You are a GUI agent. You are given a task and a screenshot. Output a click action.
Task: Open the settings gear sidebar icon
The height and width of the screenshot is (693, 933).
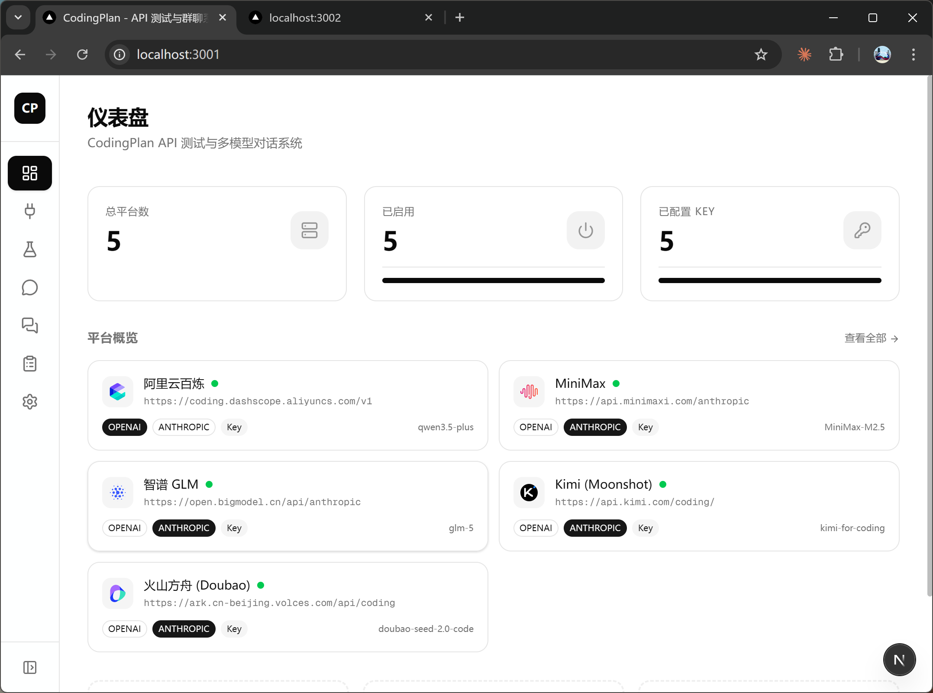click(29, 402)
